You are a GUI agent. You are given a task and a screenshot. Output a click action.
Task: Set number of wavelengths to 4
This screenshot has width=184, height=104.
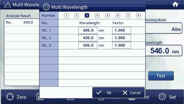[97, 15]
